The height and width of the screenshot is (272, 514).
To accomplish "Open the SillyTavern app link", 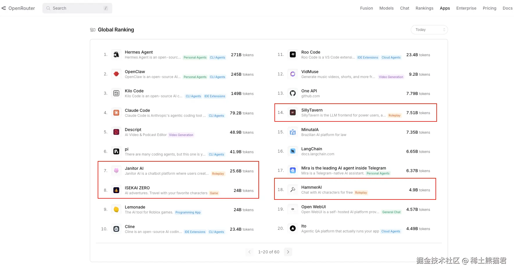I will (312, 110).
